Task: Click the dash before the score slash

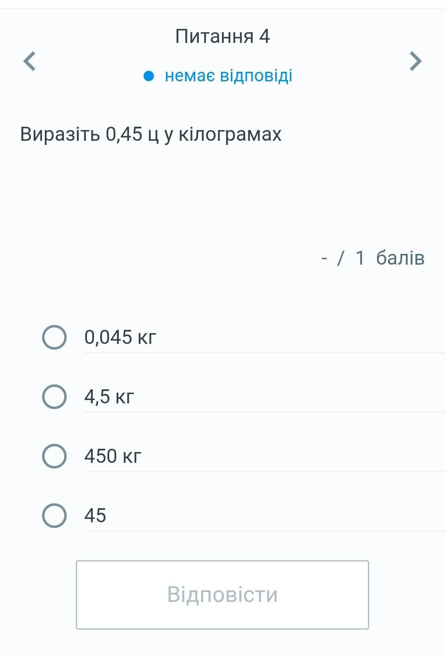Action: (x=324, y=258)
